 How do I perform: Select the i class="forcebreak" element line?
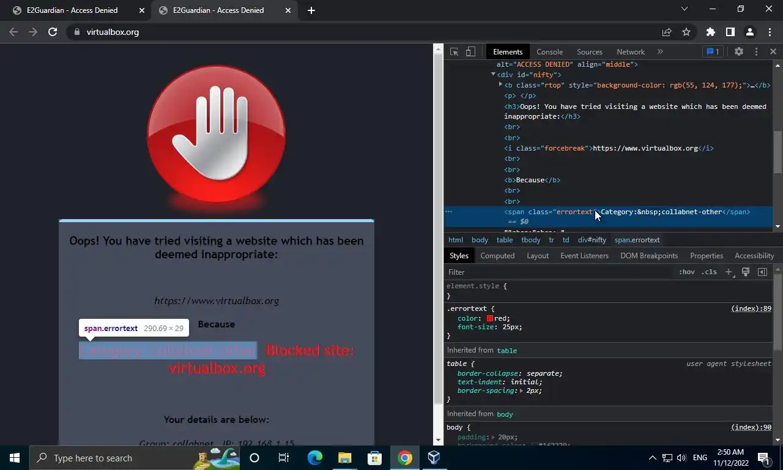[x=609, y=148]
